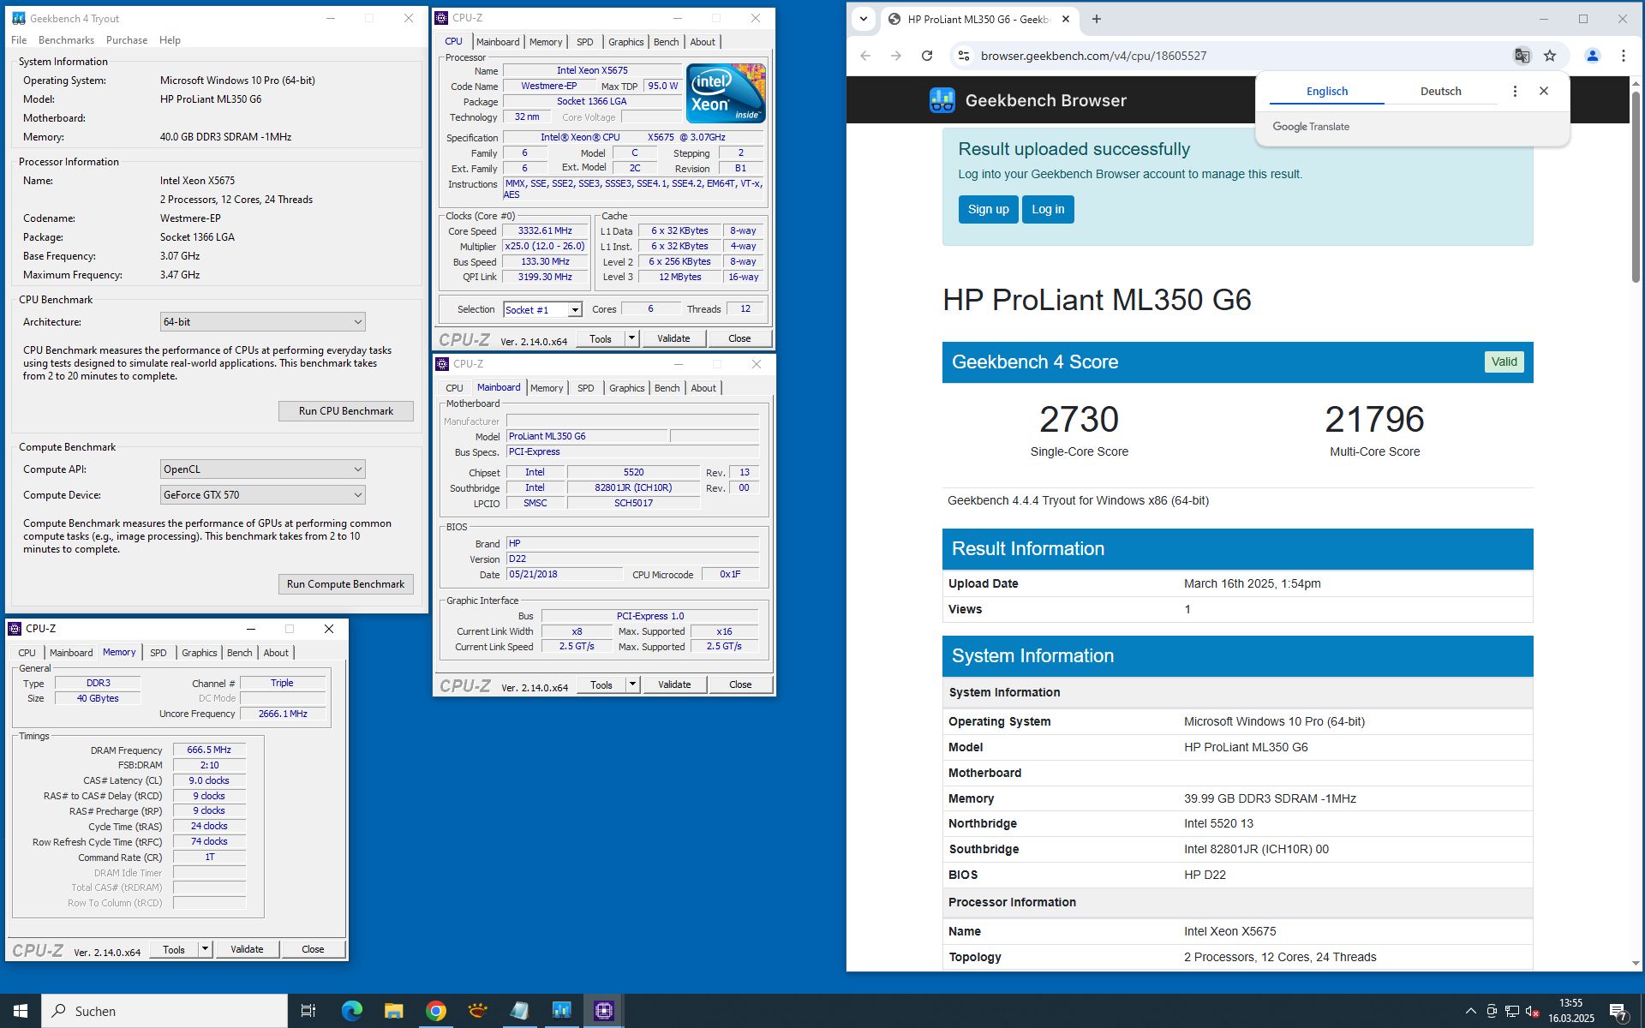Select the Deutsch translation tab
Viewport: 1645px width, 1028px height.
(1441, 92)
